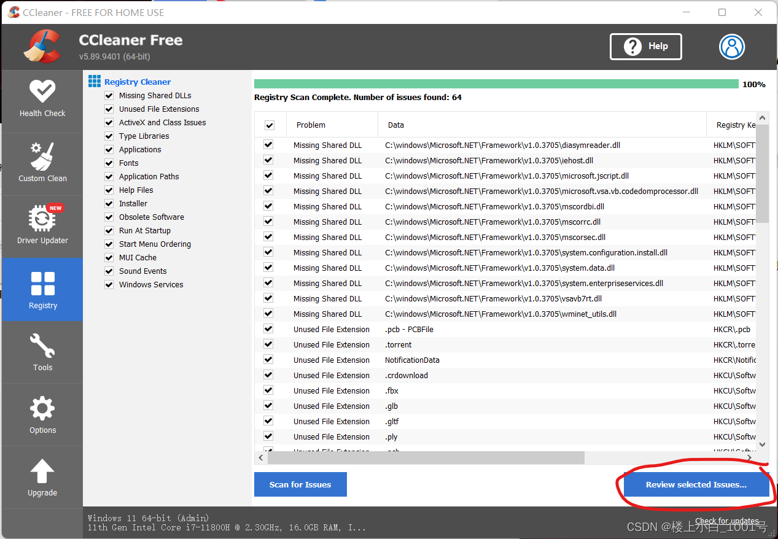Viewport: 778px width, 539px height.
Task: Click the Windows 11 system info text
Action: point(148,518)
